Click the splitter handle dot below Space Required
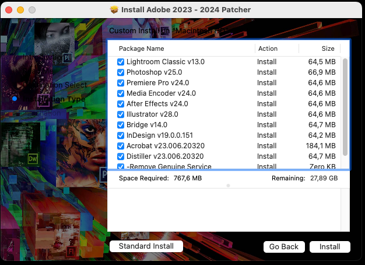 [x=228, y=186]
